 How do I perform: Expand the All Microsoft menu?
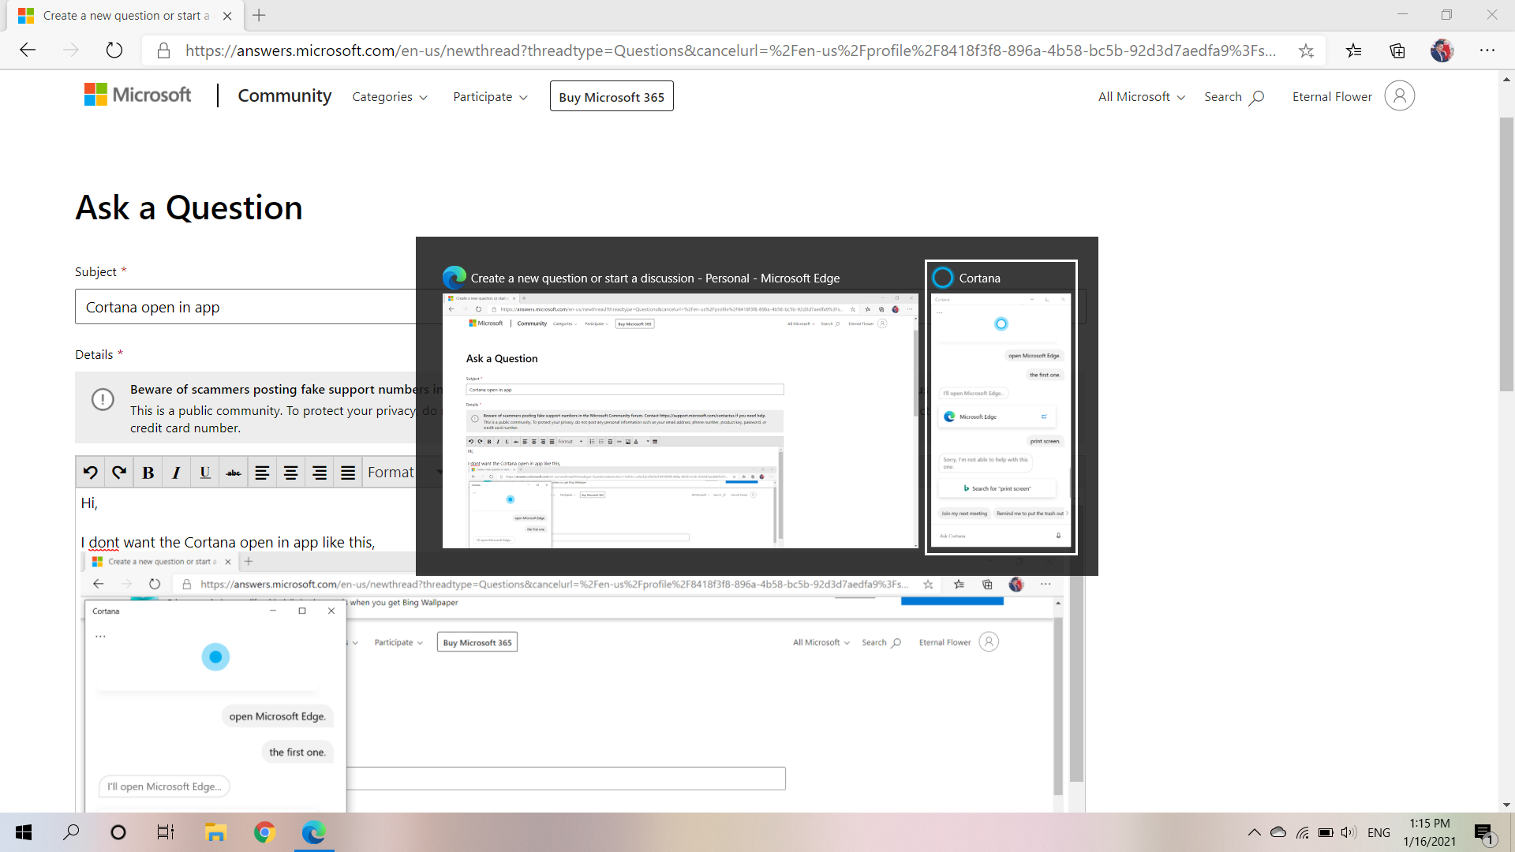[x=1141, y=97]
